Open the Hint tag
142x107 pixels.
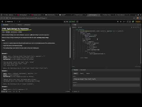point(20,32)
